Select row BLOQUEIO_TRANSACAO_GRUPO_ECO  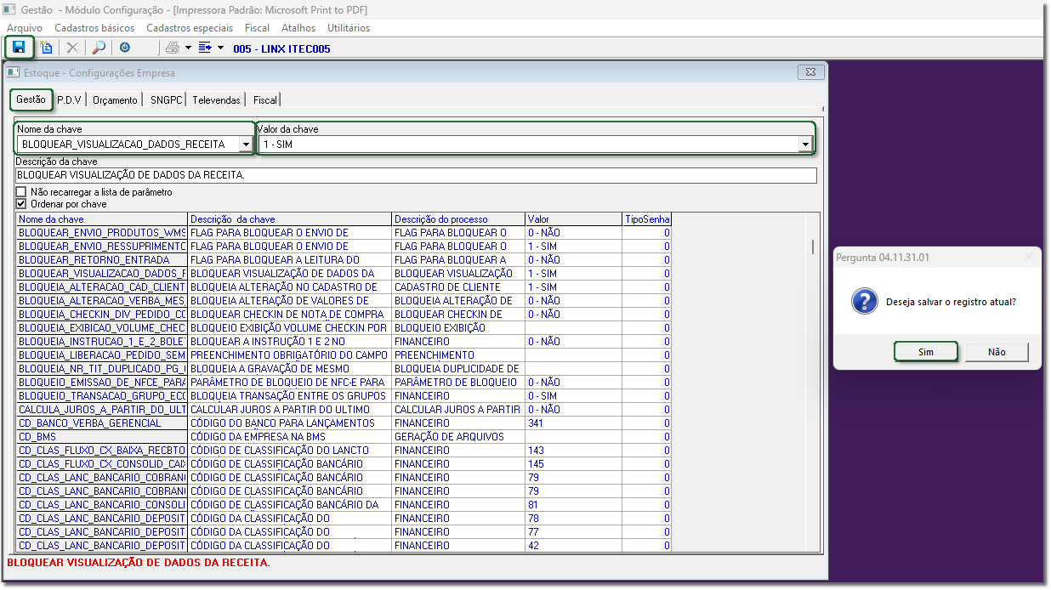(x=344, y=395)
